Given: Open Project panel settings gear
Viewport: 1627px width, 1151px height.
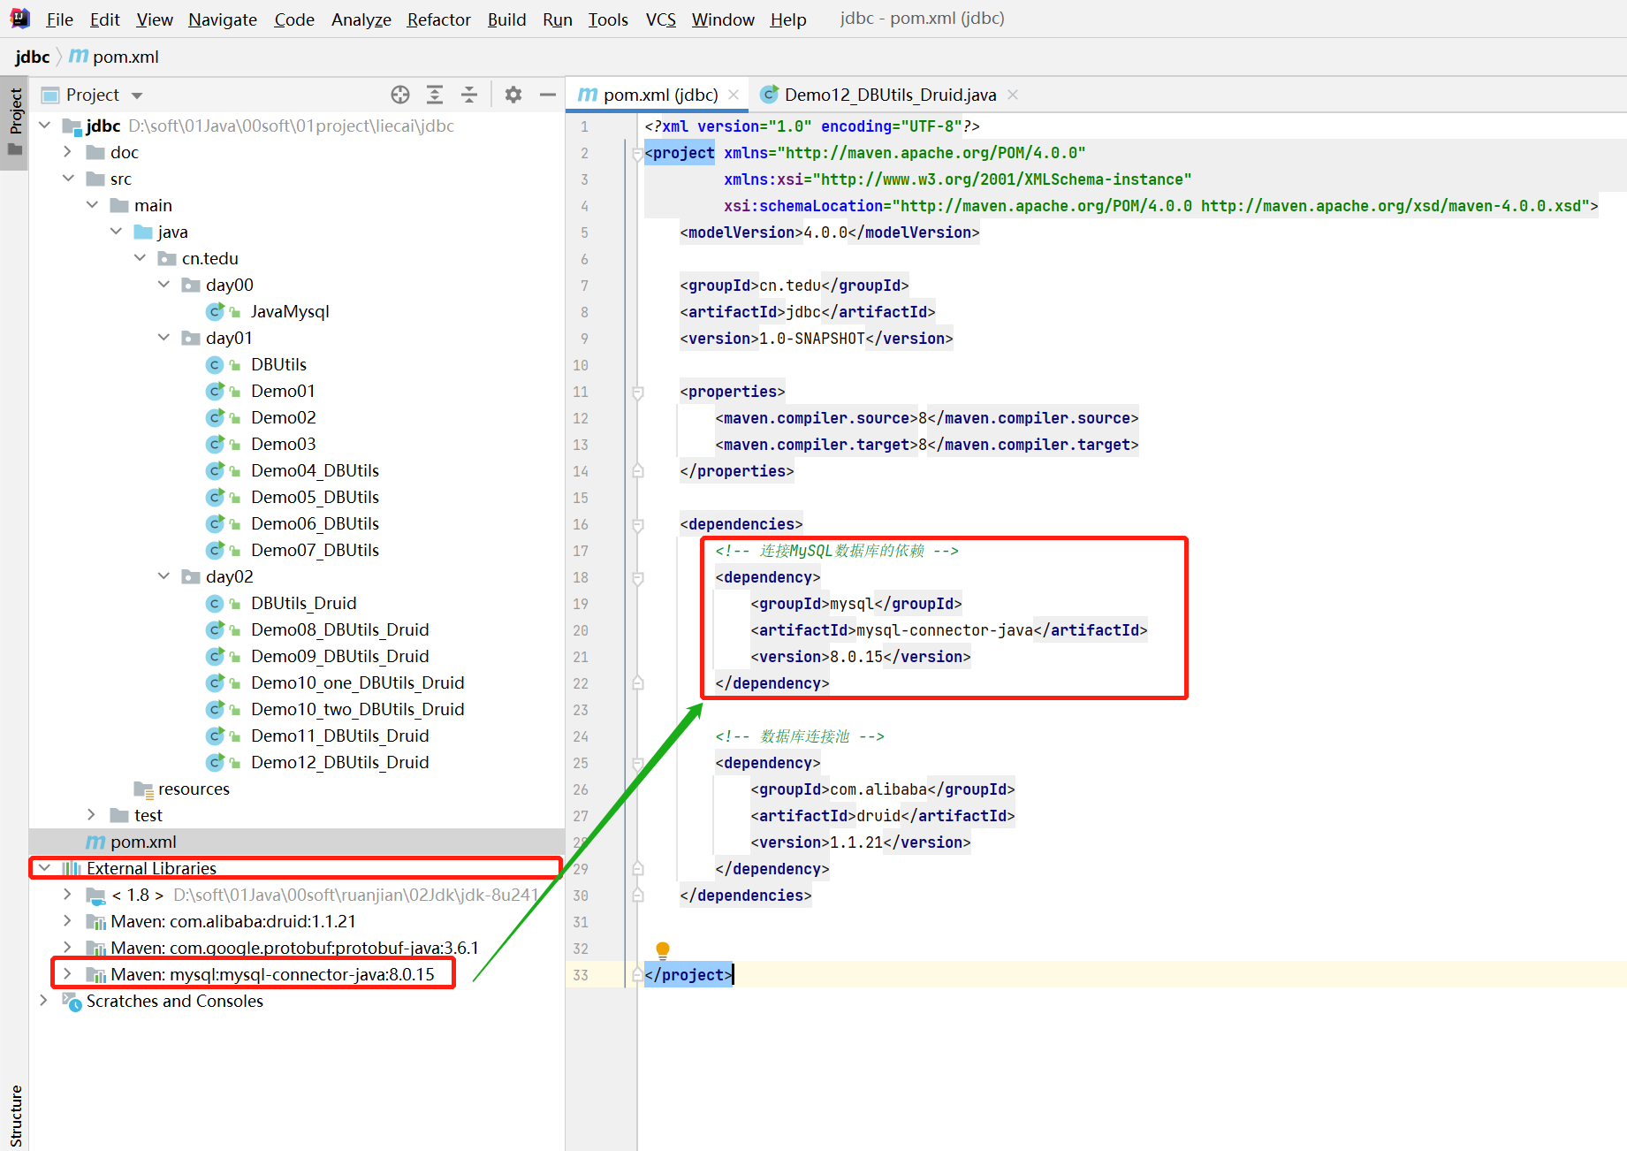Looking at the screenshot, I should (513, 95).
